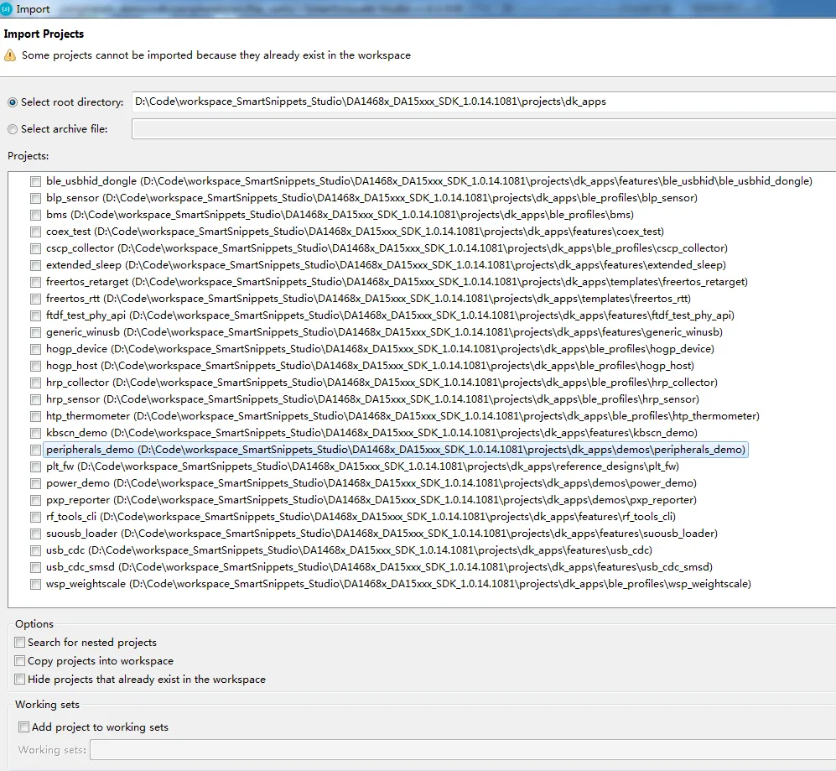The height and width of the screenshot is (771, 836).
Task: Toggle Hide projects that already exist in workspace
Action: (20, 680)
